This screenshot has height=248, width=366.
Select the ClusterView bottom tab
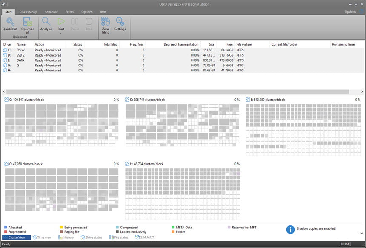tap(16, 237)
